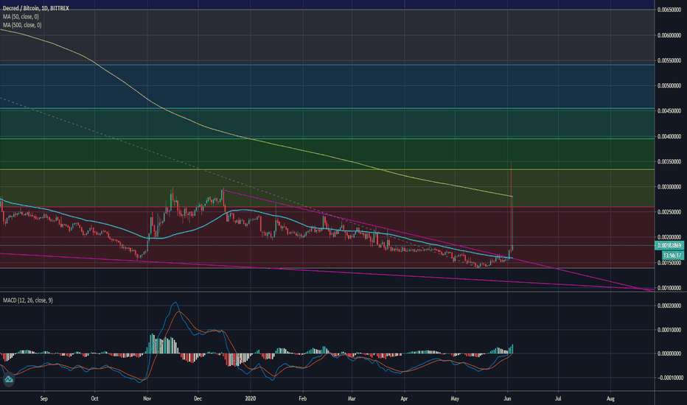Click the May label on time axis
This screenshot has width=687, height=405.
[x=455, y=399]
